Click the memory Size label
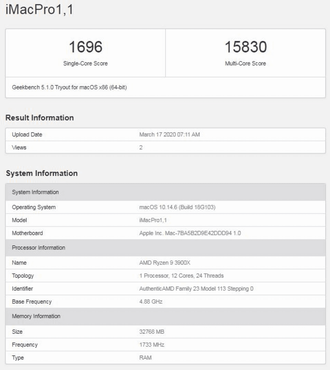 tap(17, 332)
